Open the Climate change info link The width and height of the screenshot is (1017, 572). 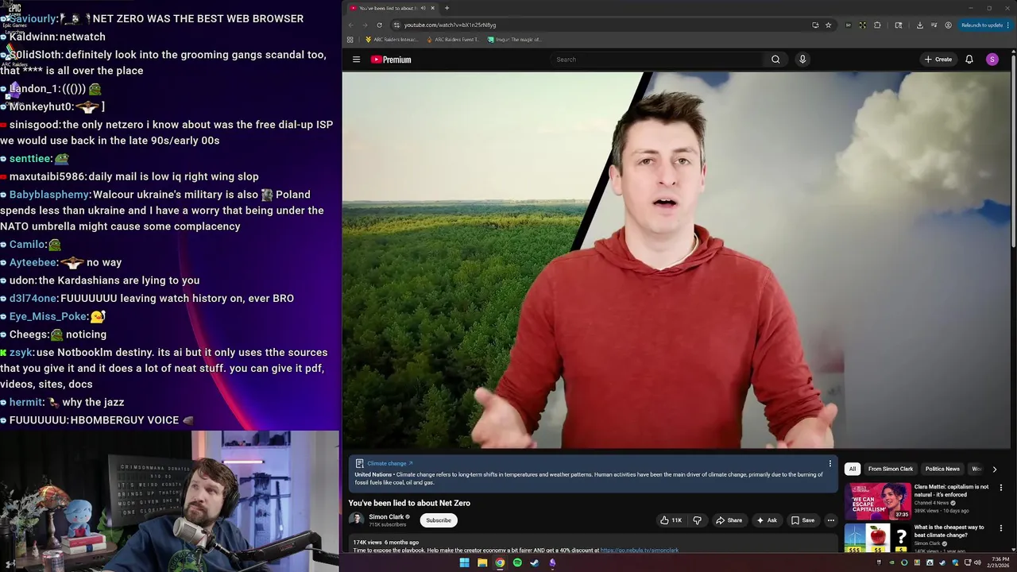coord(390,463)
